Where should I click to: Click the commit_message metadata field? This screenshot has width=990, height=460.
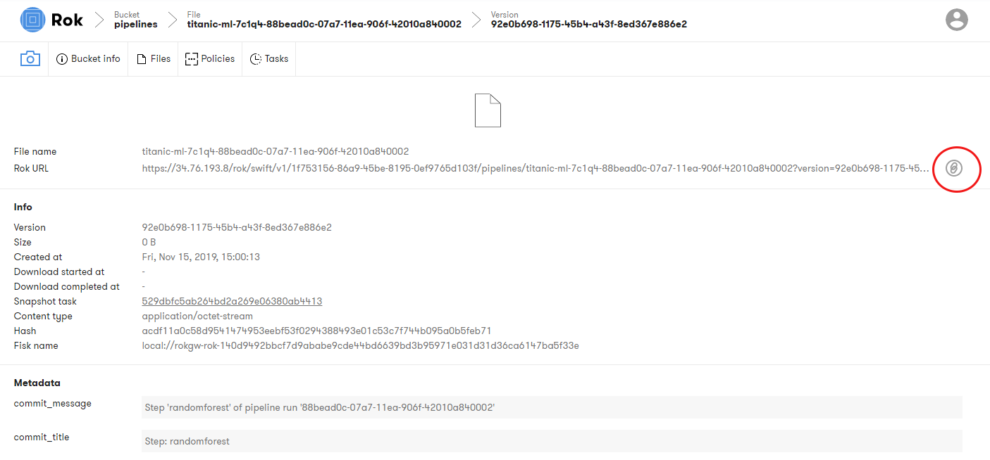(x=552, y=407)
